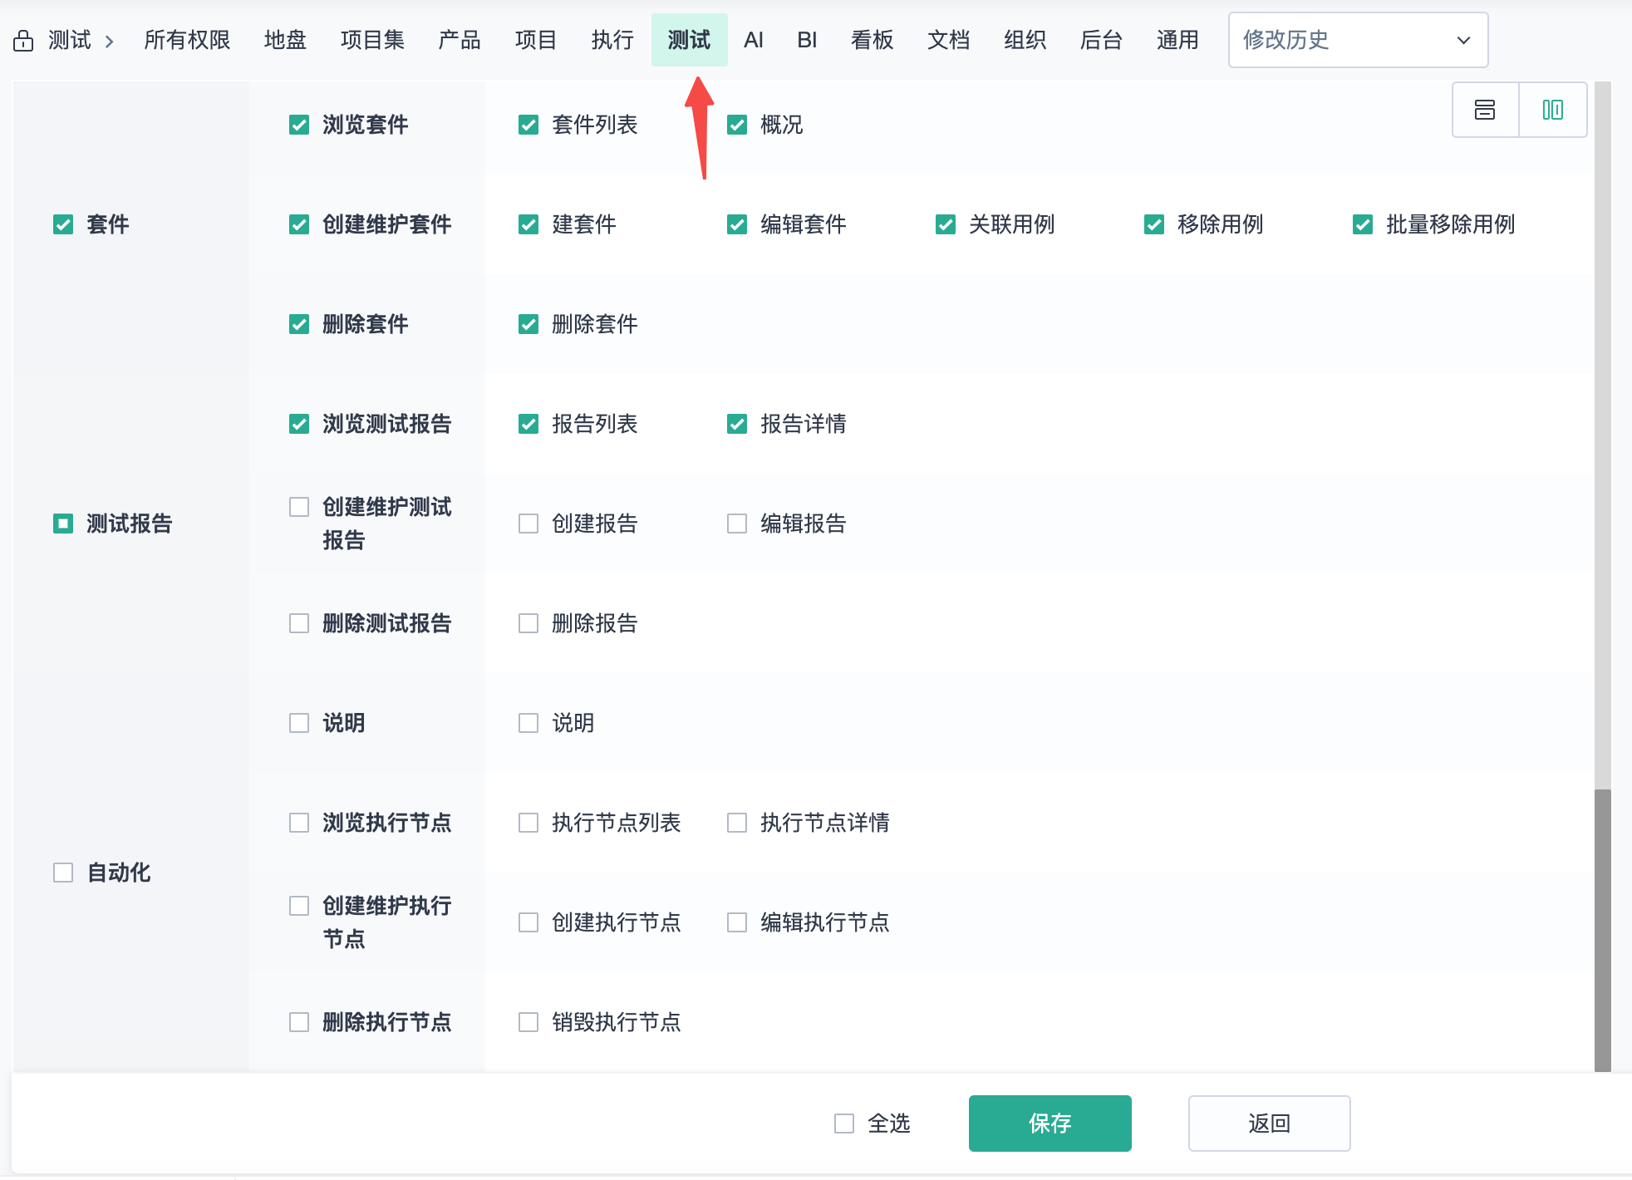Click the lock icon beside 测试

[23, 41]
